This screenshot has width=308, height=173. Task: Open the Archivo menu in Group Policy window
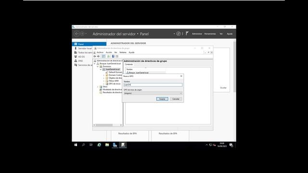100,52
